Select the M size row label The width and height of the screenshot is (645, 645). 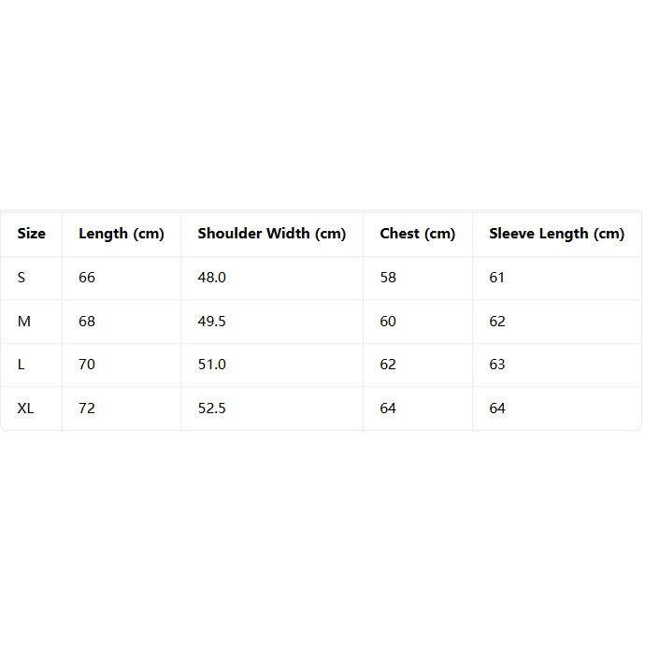(x=24, y=321)
